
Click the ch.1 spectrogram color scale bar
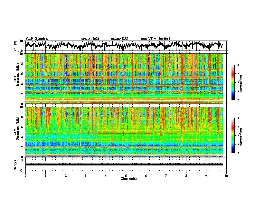233,82
